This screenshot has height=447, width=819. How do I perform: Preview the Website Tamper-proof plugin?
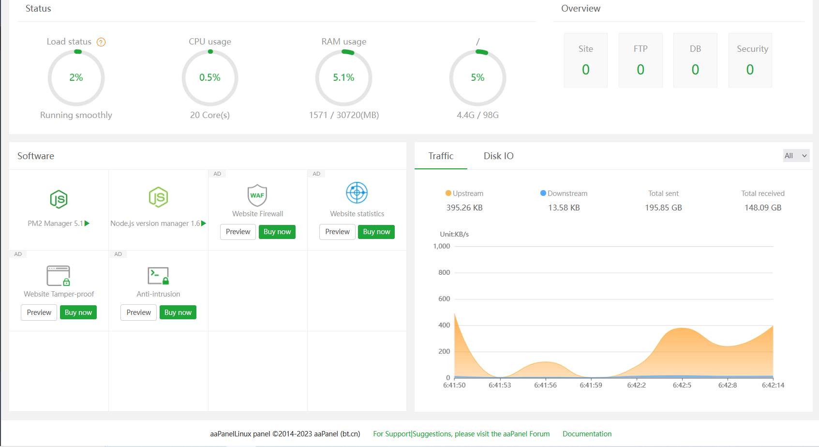point(39,313)
